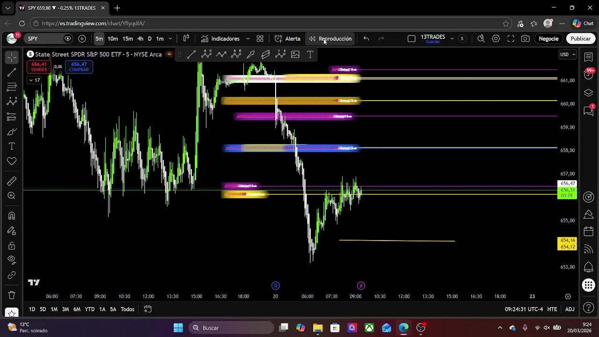Open the timezone 09:24:31 UTC-4 menu
Screen dimensions: 599x337
tap(524, 309)
